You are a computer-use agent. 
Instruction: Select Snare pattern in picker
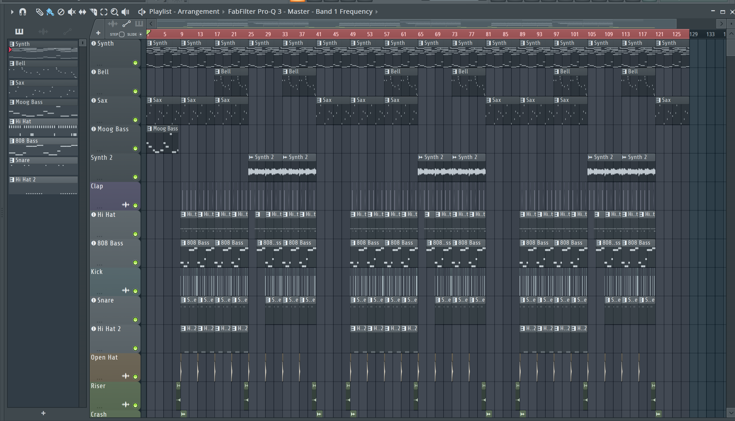pyautogui.click(x=43, y=166)
